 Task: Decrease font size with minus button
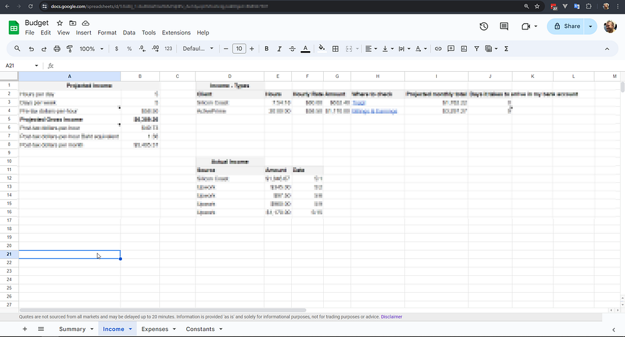[x=226, y=49]
